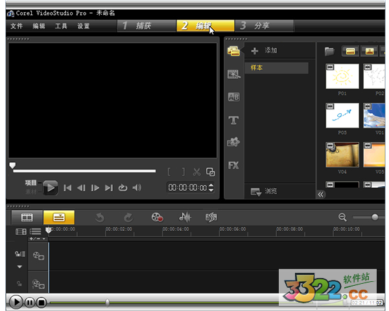The height and width of the screenshot is (311, 389).
Task: Switch to Timeline view
Action: [x=58, y=218]
